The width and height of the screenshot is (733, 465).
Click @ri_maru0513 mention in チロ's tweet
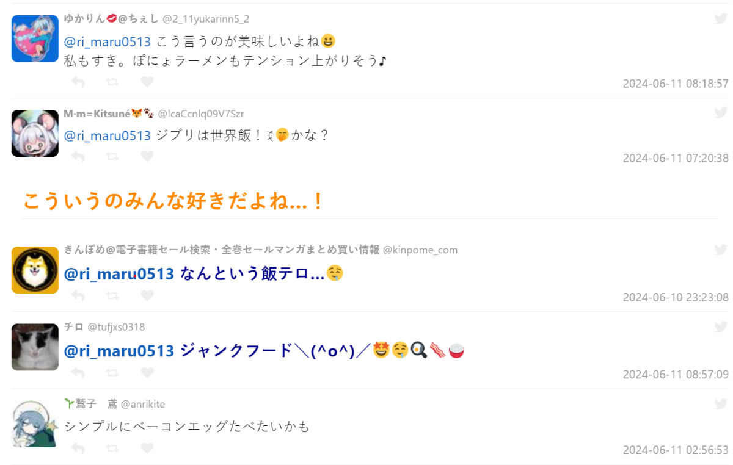(x=119, y=351)
